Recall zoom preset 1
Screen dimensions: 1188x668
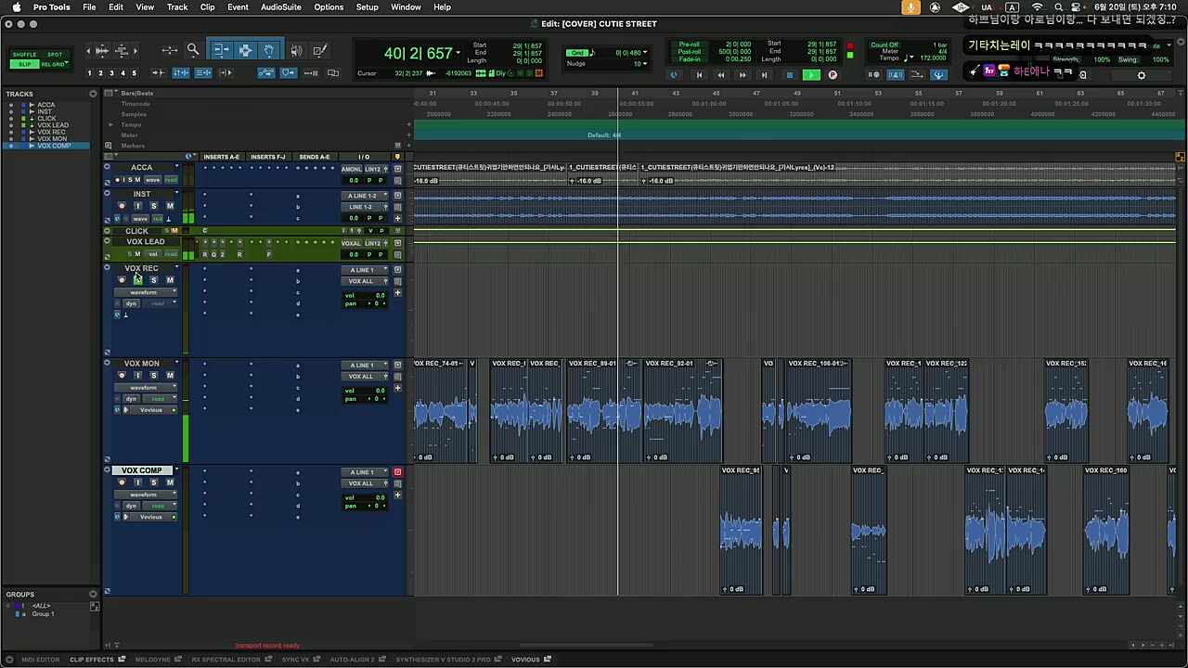click(89, 72)
